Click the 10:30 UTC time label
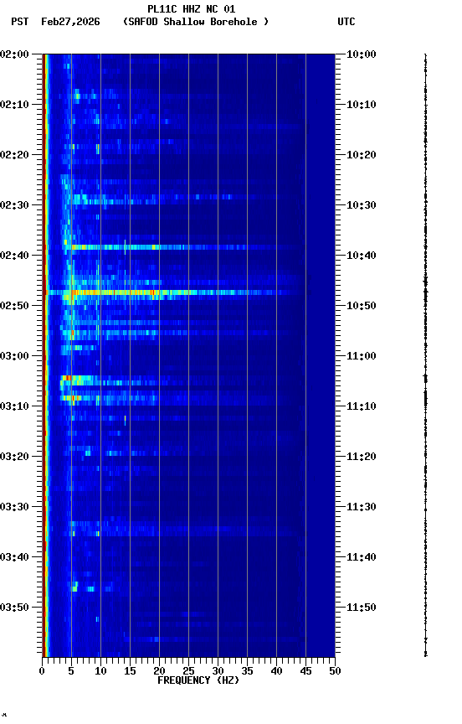Screen dimensions: 462x724 [362, 205]
